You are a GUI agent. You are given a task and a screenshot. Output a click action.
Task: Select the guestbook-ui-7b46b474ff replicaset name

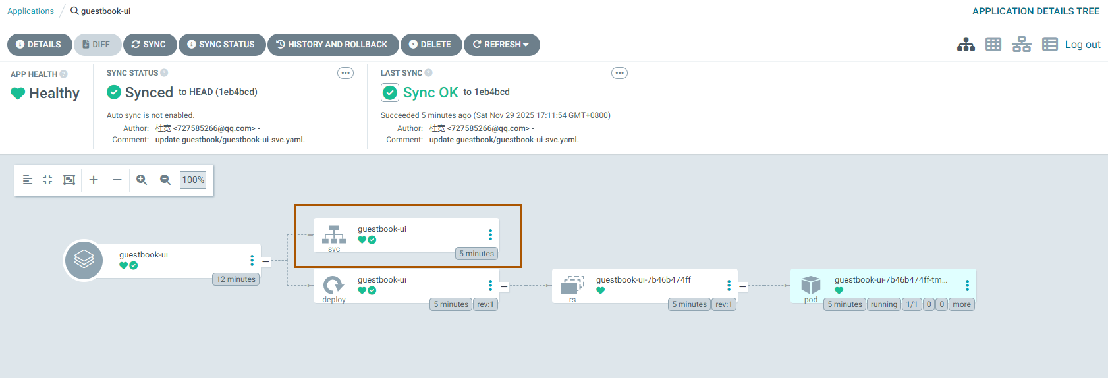tap(644, 279)
